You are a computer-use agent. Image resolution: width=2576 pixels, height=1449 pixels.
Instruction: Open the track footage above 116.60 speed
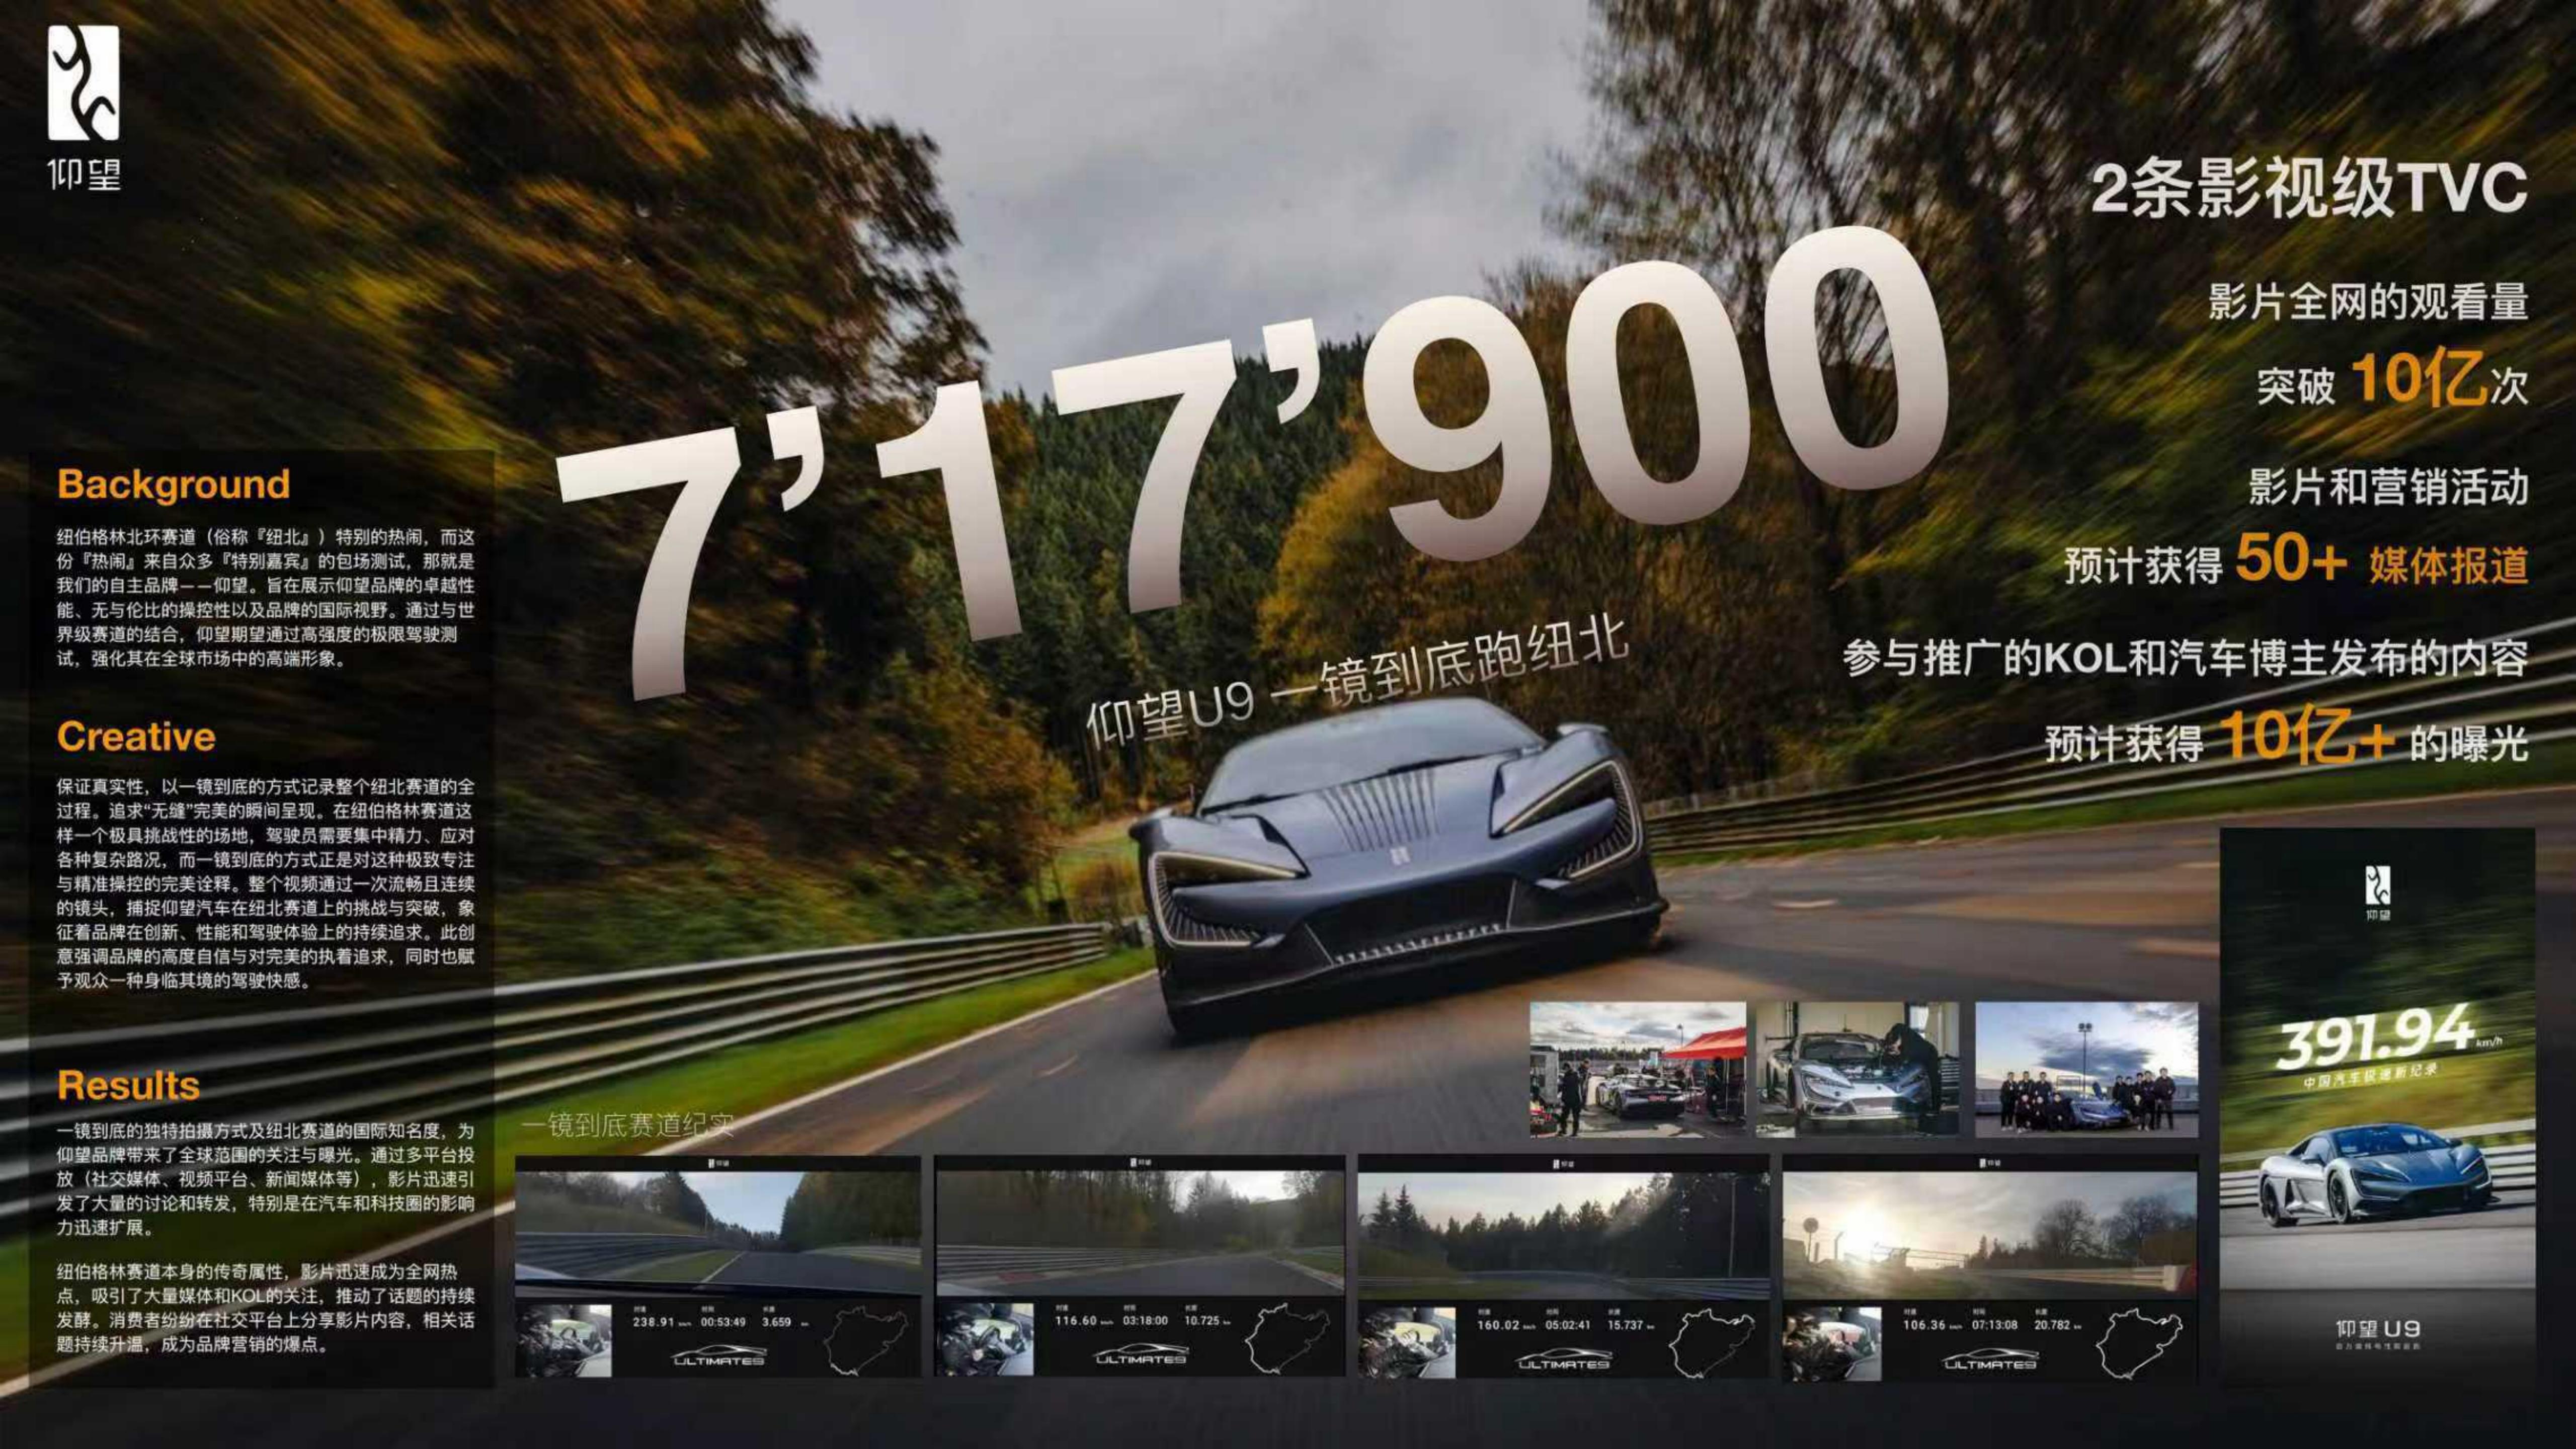click(x=1140, y=1233)
